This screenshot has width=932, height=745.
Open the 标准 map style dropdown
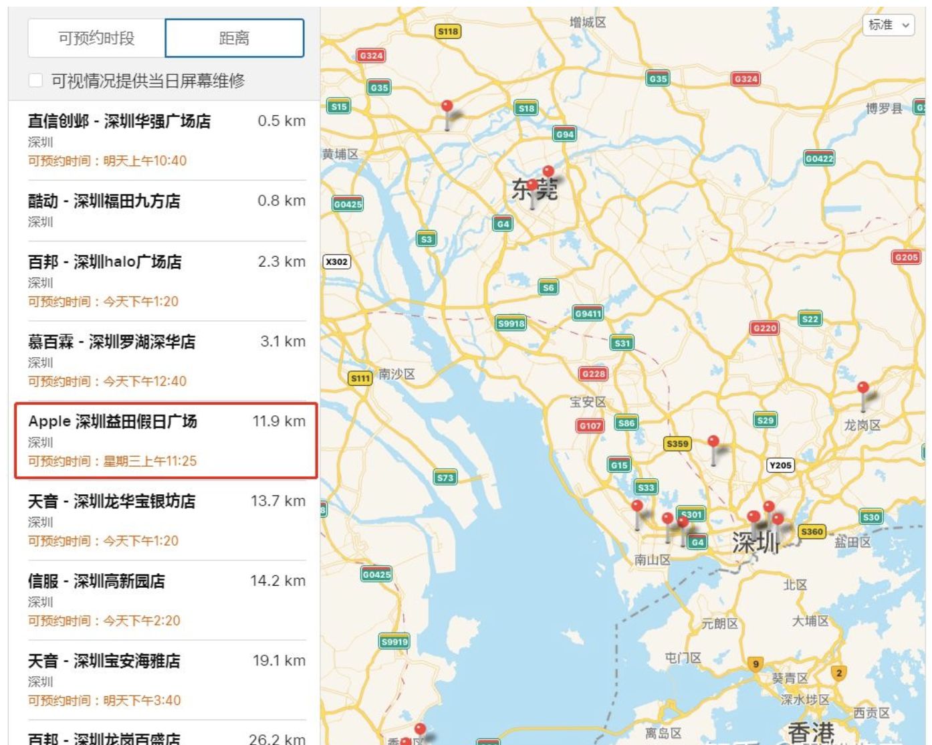[x=889, y=26]
